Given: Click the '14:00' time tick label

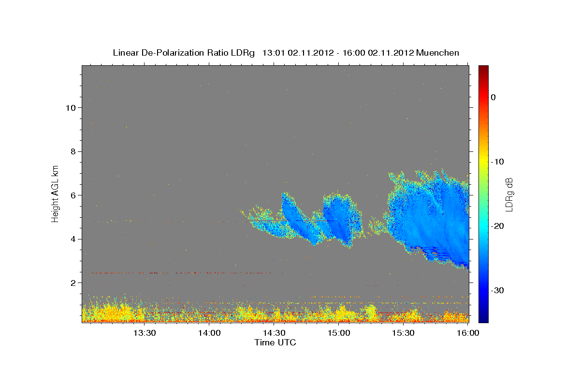Looking at the screenshot, I should pyautogui.click(x=209, y=333).
